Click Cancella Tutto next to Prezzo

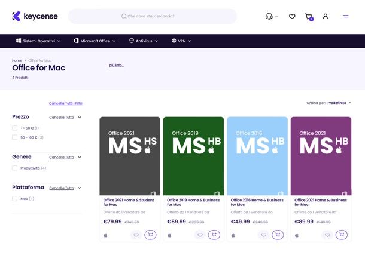click(x=62, y=118)
